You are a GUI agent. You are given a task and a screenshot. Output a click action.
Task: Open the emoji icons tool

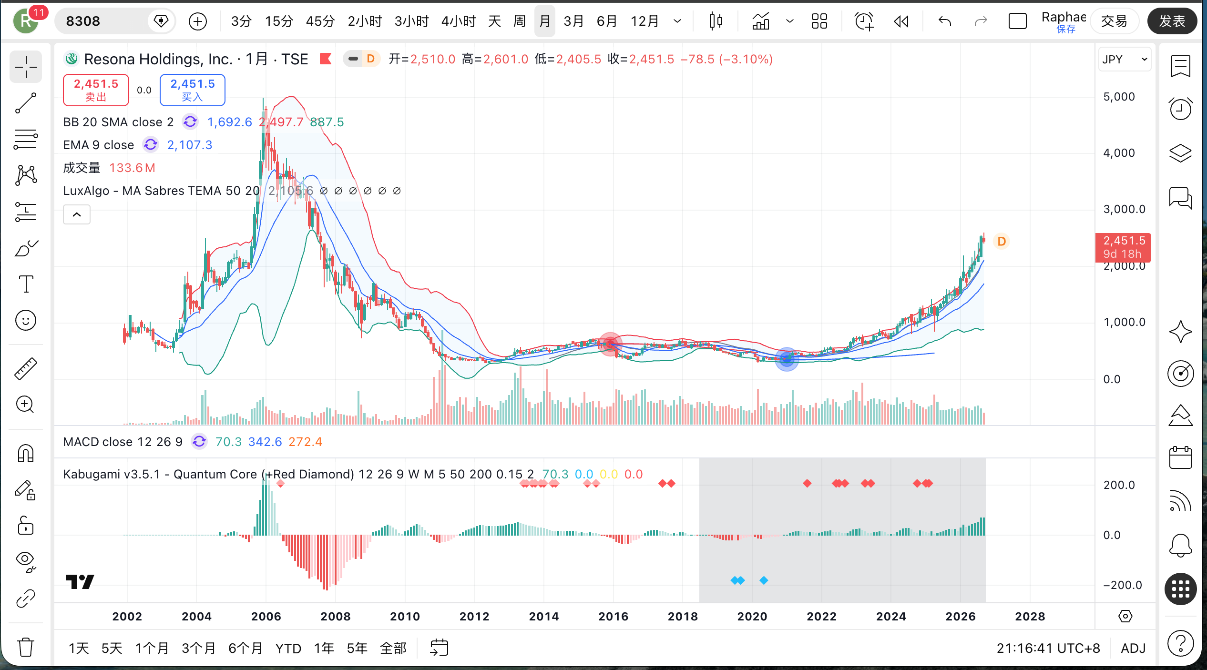point(26,320)
